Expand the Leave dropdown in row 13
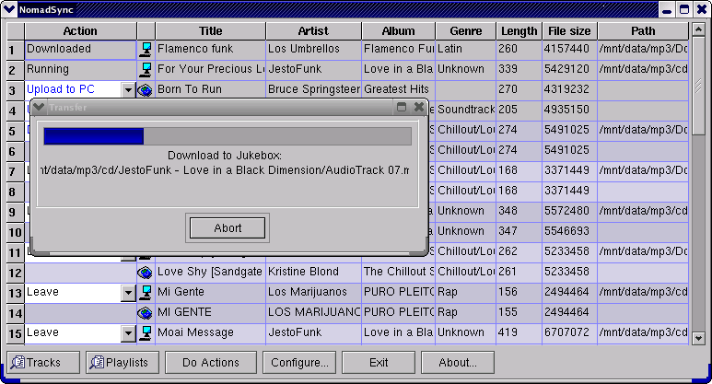This screenshot has width=712, height=384. [x=128, y=293]
